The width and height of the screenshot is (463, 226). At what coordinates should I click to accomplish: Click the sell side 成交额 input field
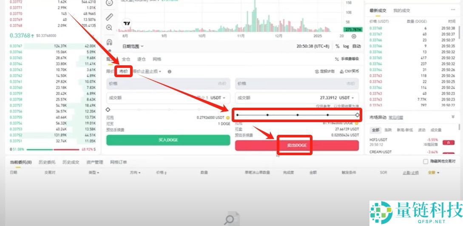pos(297,98)
